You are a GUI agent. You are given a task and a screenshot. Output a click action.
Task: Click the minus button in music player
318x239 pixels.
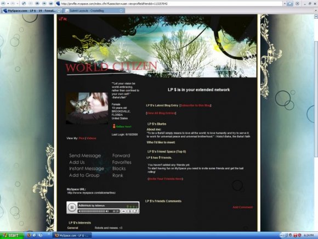point(123,212)
